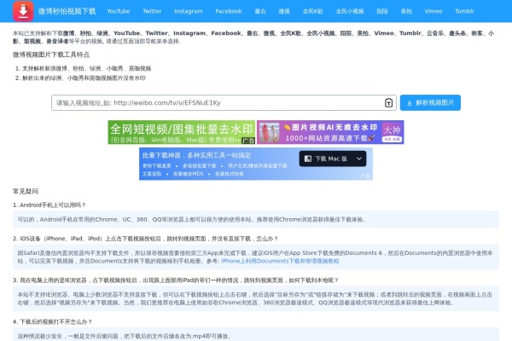Open the 微博秒拍视频下载 site title
The height and width of the screenshot is (341, 512).
click(x=67, y=11)
